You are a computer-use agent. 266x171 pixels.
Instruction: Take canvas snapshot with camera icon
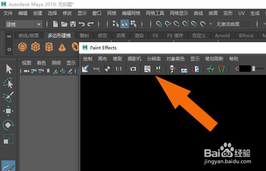pos(133,69)
